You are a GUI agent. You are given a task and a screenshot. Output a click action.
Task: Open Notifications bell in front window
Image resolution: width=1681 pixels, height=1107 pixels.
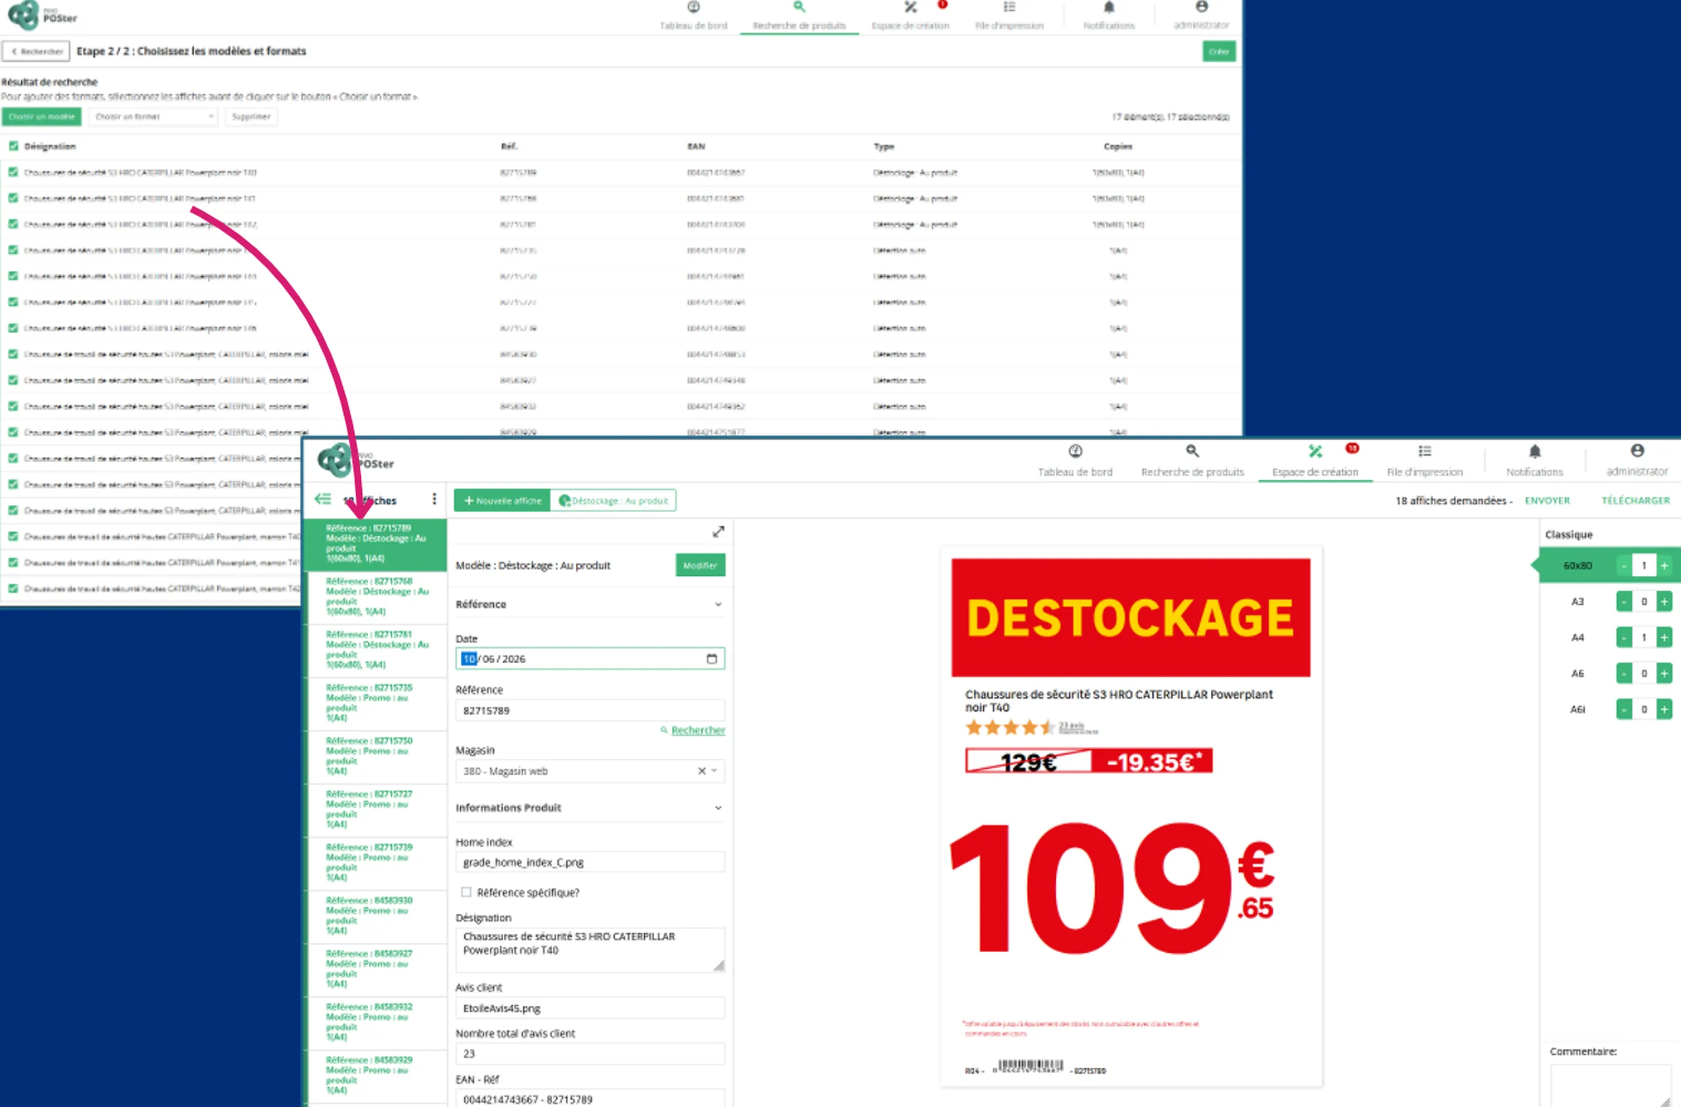[1534, 460]
